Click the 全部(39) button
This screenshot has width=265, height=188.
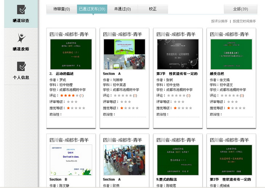coord(240,9)
